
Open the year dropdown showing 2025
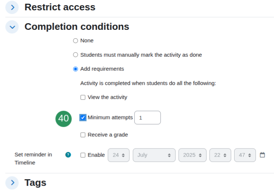pos(193,155)
